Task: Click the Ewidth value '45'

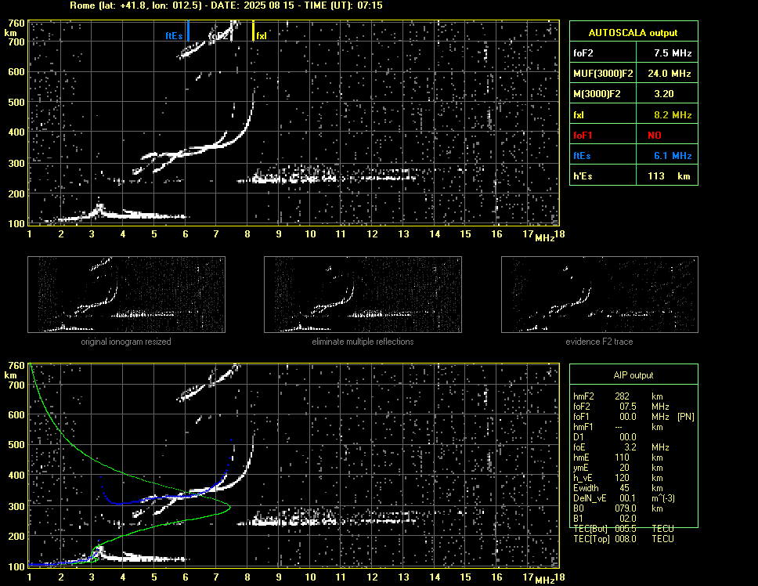Action: (624, 488)
